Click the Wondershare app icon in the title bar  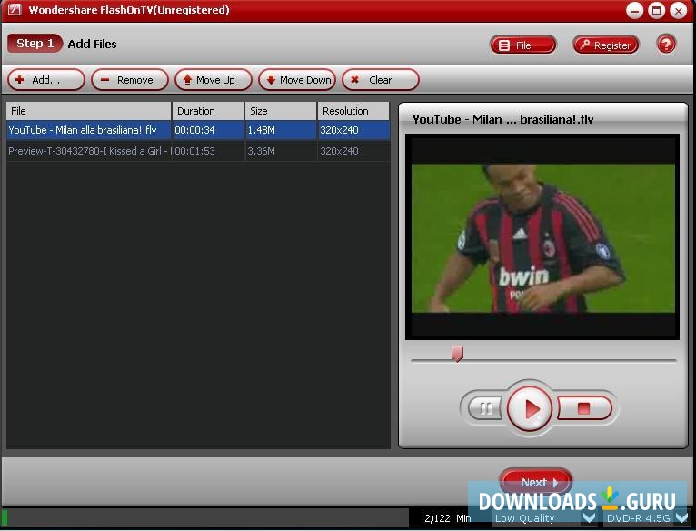pos(15,10)
